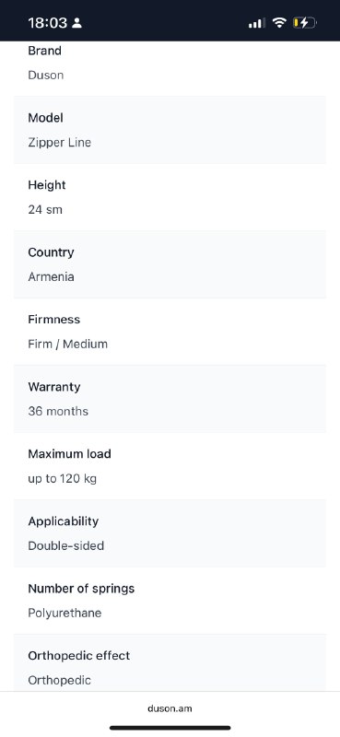Tap the Warranty value 36 months
Screen dimensions: 340x737
coord(58,411)
